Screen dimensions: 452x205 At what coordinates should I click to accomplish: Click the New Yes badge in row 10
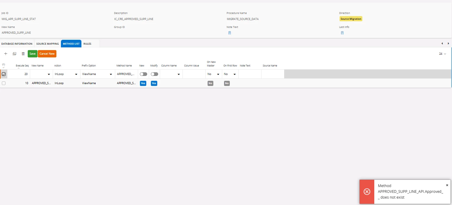point(143,83)
